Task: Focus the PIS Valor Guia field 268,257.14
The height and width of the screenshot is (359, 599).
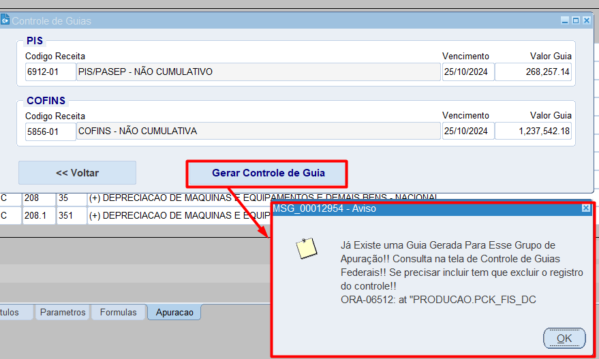Action: pos(533,72)
